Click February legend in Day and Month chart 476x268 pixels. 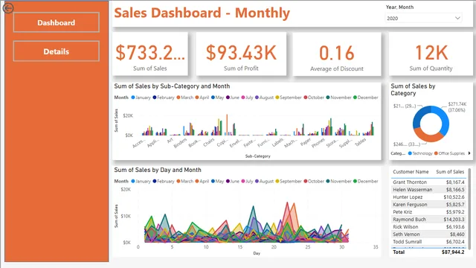coord(164,182)
